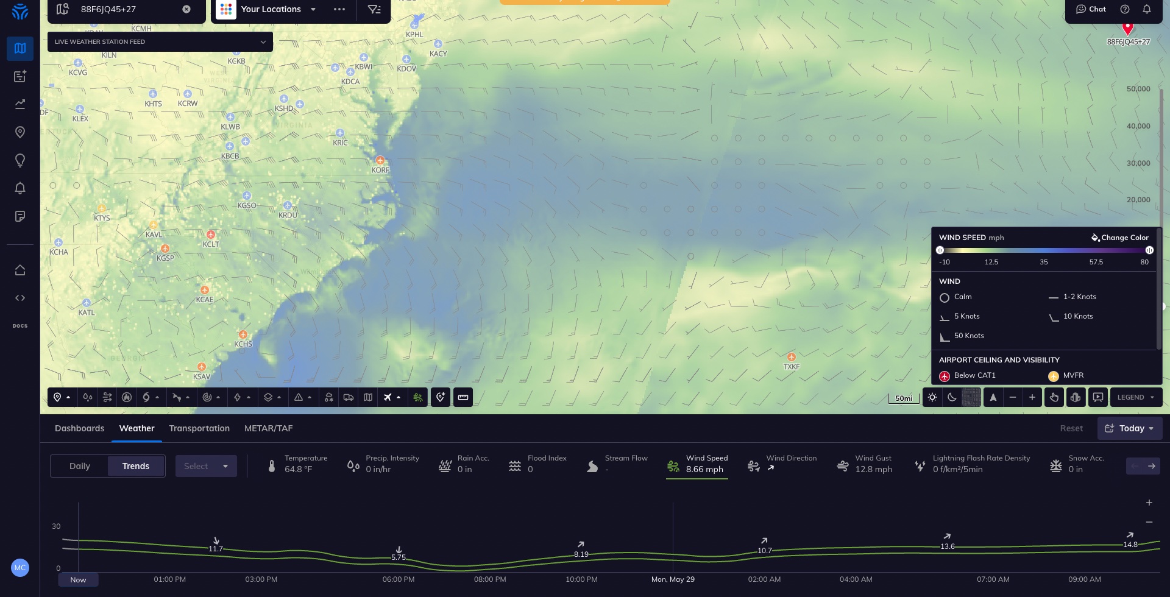1170x597 pixels.
Task: Select the ruler measurement tool
Action: 463,398
